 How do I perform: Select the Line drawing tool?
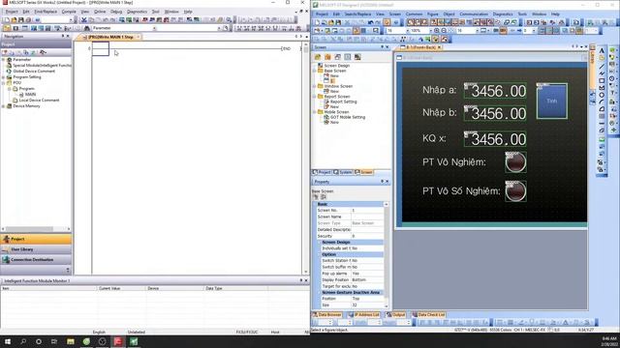point(602,67)
